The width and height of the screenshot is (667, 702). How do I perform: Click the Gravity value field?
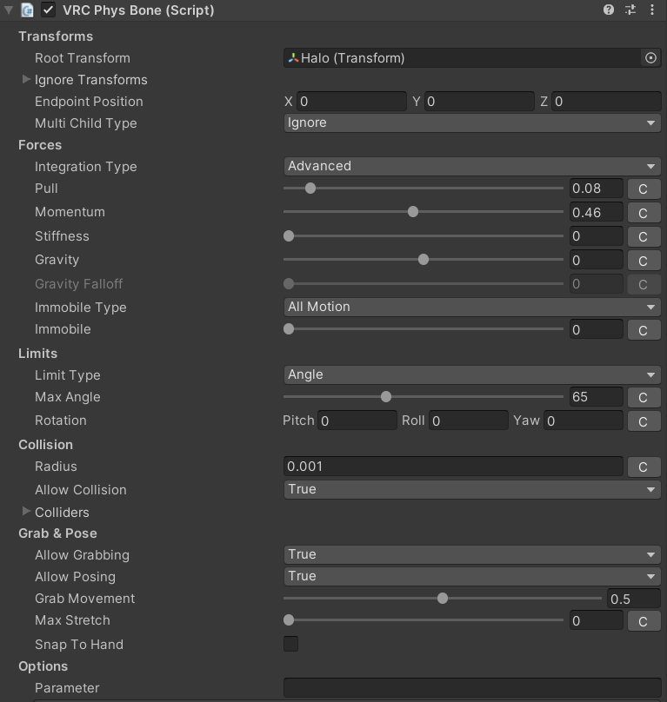click(597, 260)
